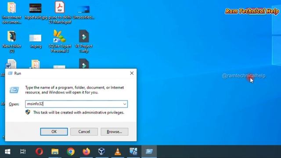Cancel the Run dialog

pyautogui.click(x=84, y=132)
